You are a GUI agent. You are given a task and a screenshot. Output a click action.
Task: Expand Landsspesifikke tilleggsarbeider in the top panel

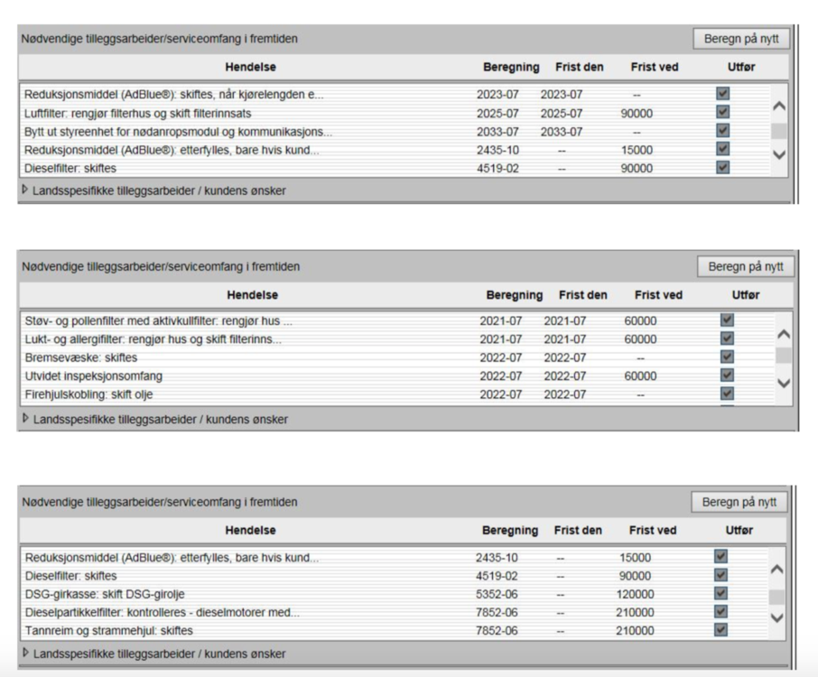point(25,190)
